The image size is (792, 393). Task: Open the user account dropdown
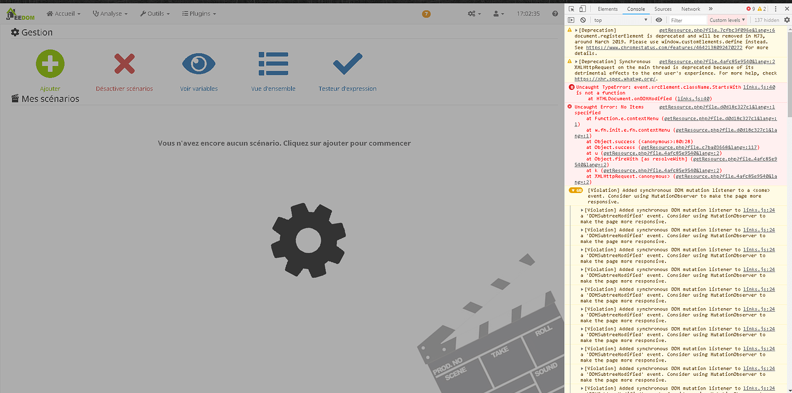point(499,14)
